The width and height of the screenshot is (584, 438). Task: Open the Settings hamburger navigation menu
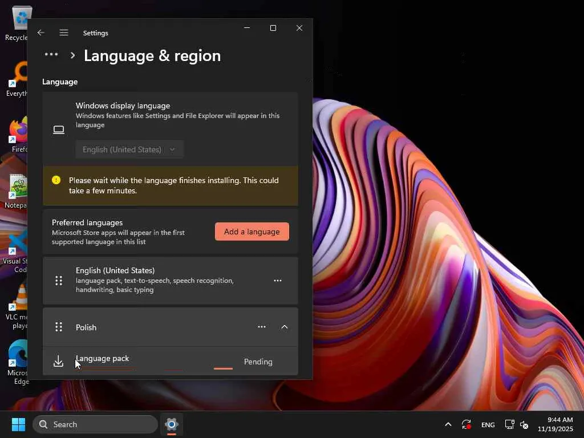pyautogui.click(x=64, y=33)
